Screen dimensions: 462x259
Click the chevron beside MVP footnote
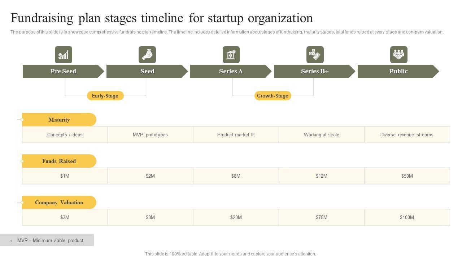coord(11,241)
